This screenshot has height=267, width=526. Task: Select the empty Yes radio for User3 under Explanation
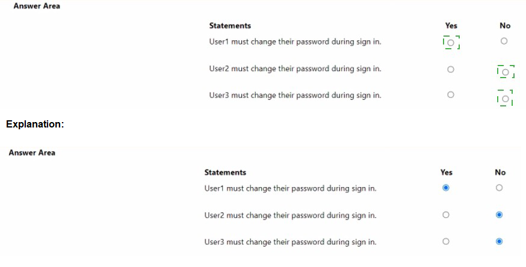point(446,241)
